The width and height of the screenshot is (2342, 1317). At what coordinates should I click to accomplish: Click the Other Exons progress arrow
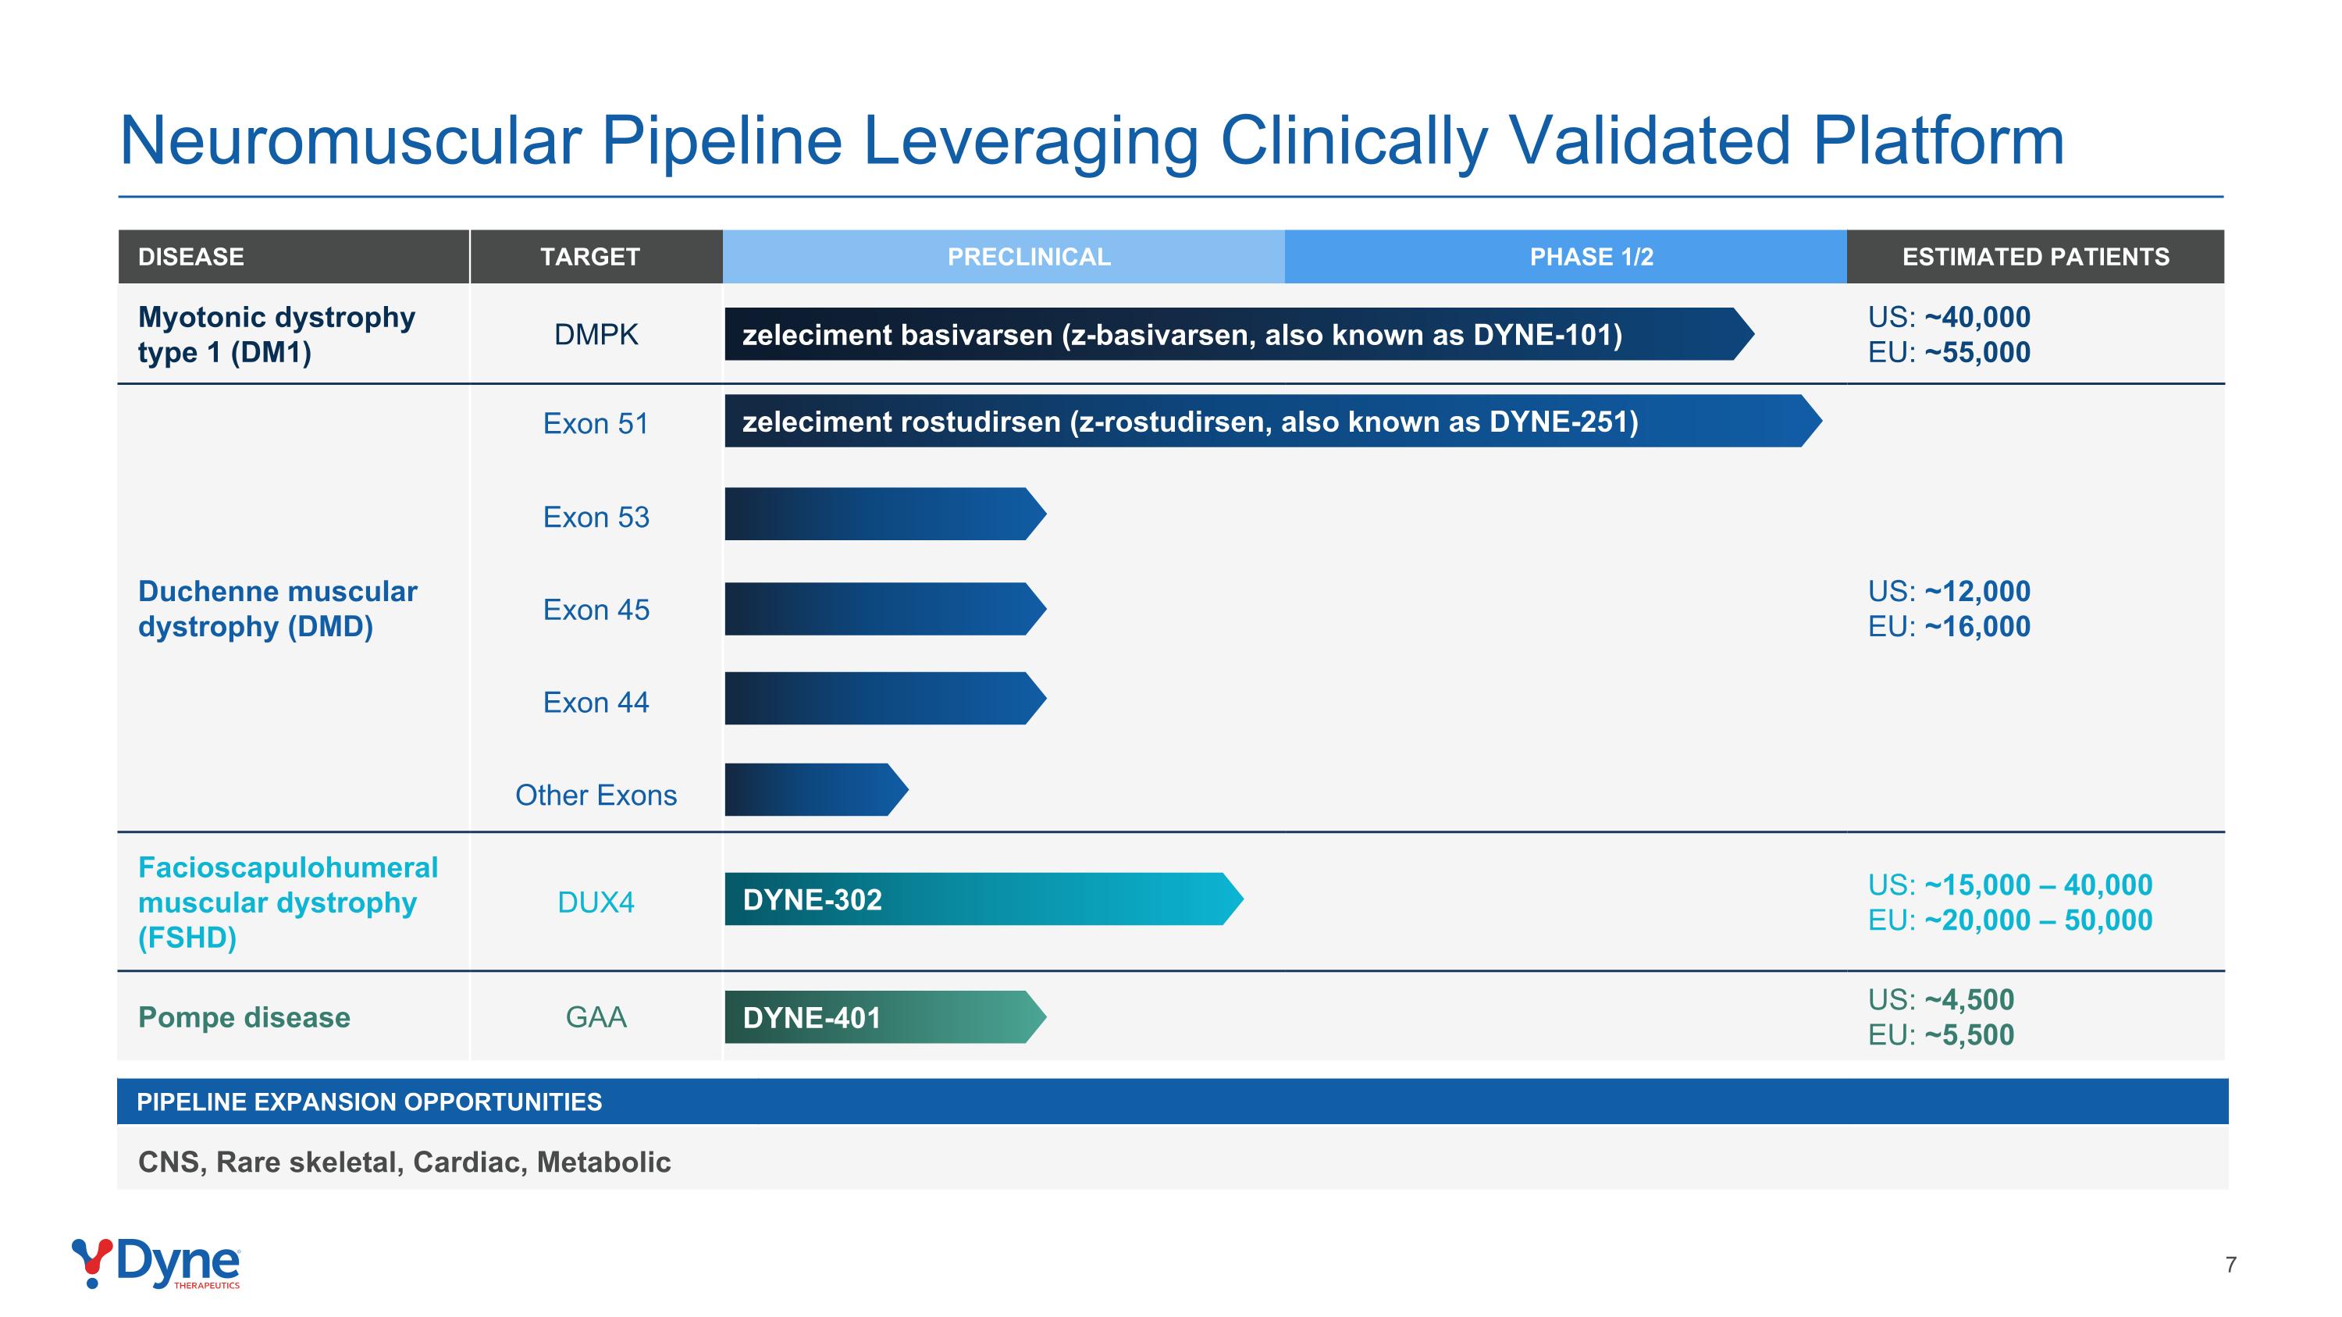814,790
